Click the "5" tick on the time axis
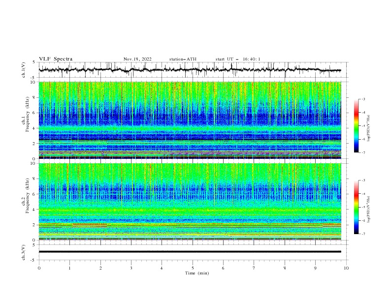 point(193,268)
